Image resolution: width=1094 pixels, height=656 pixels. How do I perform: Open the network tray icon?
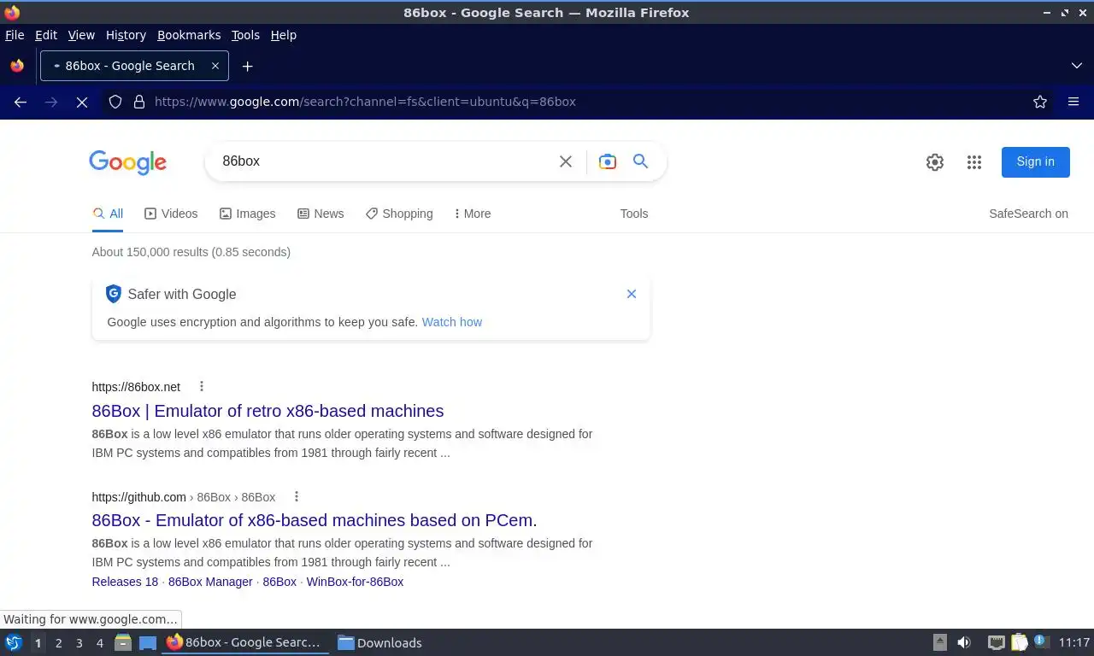point(996,642)
